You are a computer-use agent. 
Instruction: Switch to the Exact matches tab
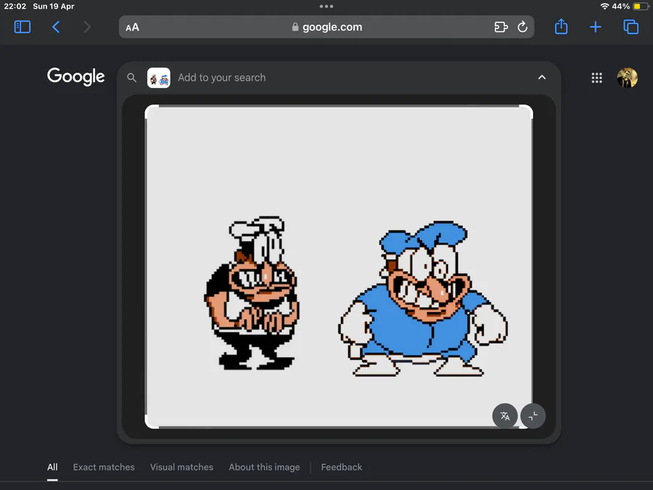click(104, 467)
